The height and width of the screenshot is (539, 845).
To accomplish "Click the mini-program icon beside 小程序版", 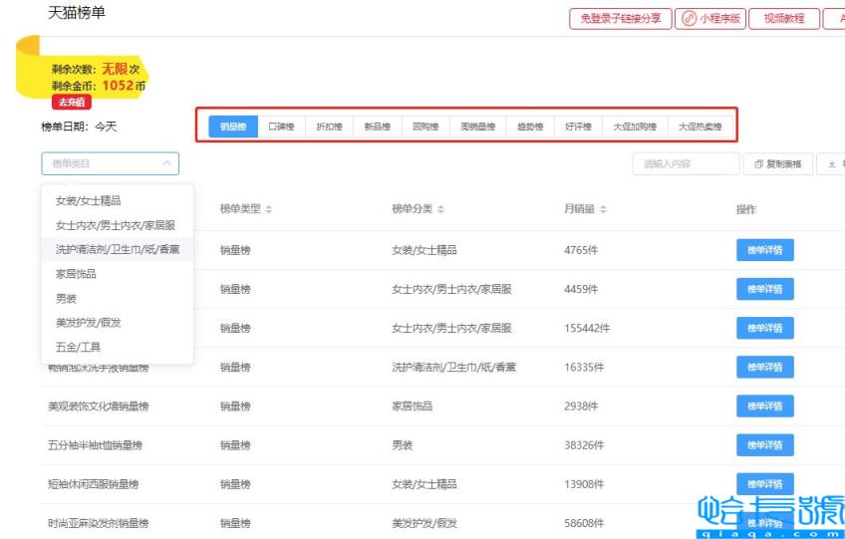I will point(689,18).
